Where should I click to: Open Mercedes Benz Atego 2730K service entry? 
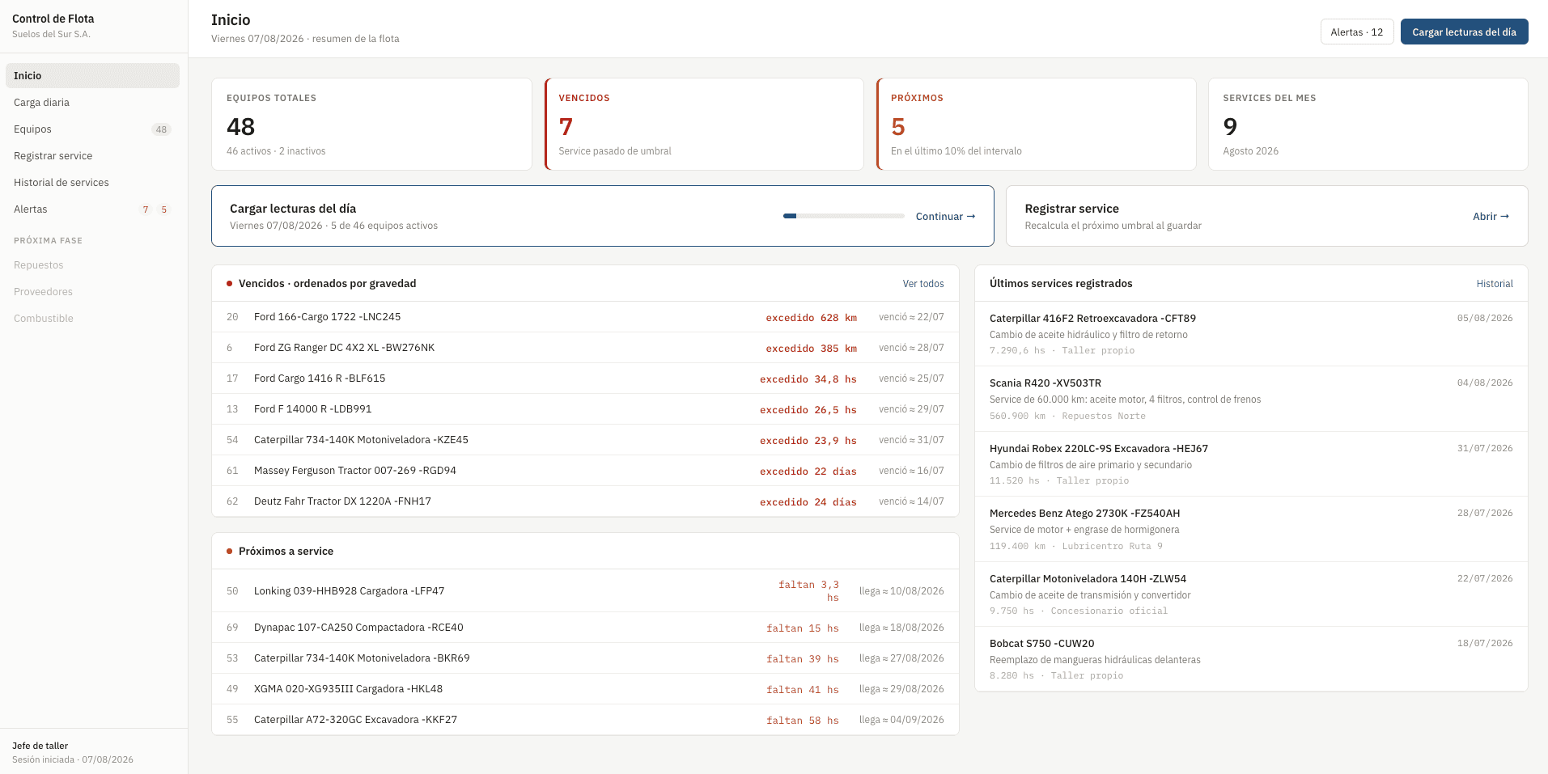(1251, 529)
